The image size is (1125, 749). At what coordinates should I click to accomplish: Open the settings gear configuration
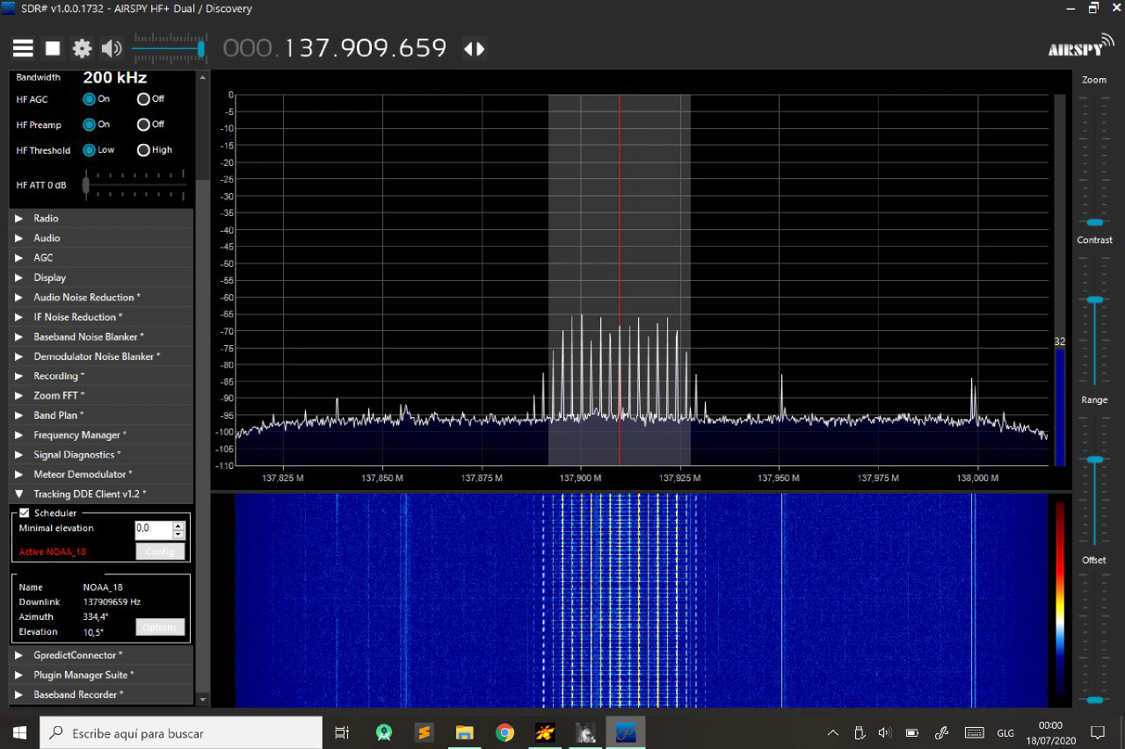(82, 48)
